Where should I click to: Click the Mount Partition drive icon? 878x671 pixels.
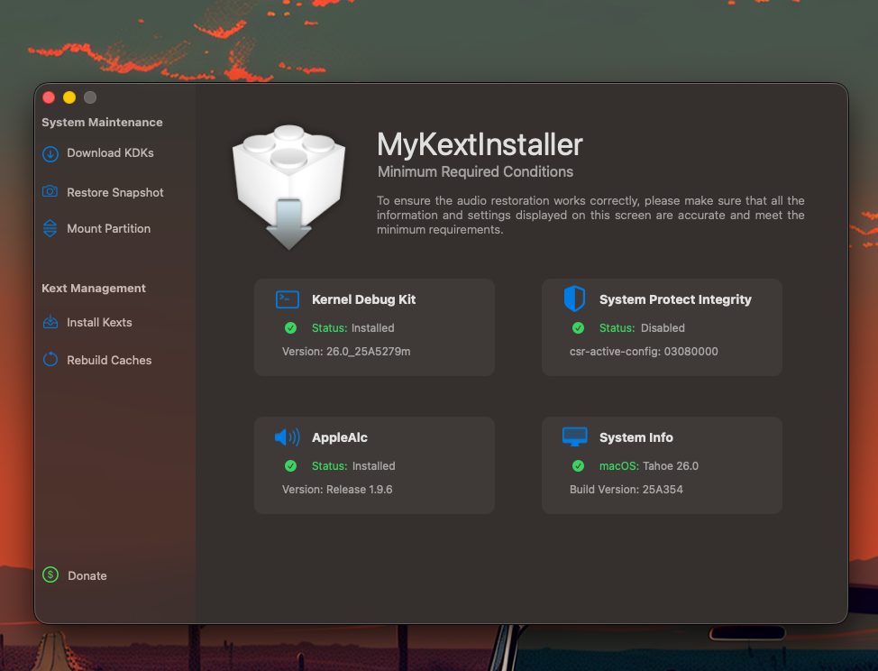tap(50, 228)
